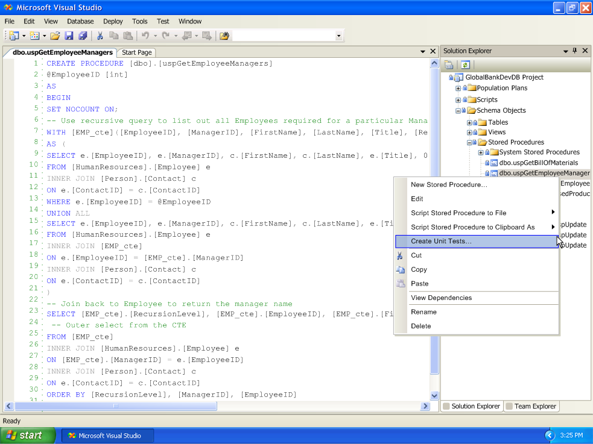Click the Save All toolbar icon
The image size is (593, 444).
click(83, 36)
